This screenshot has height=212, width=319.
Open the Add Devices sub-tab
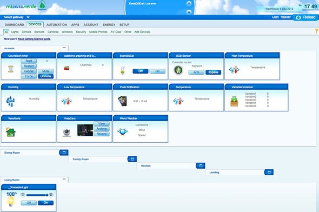coord(142,32)
